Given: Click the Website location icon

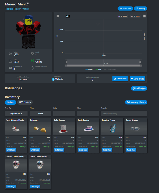Looking at the screenshot, I should click(x=53, y=80).
